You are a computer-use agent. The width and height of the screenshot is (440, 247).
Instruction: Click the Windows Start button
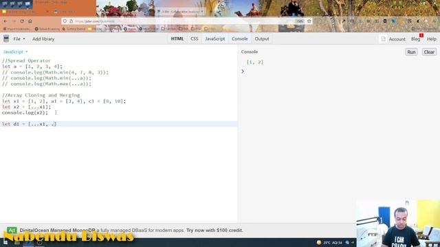tap(5, 242)
